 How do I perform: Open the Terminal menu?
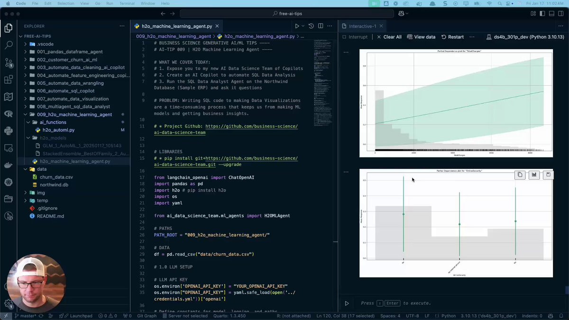(x=127, y=3)
